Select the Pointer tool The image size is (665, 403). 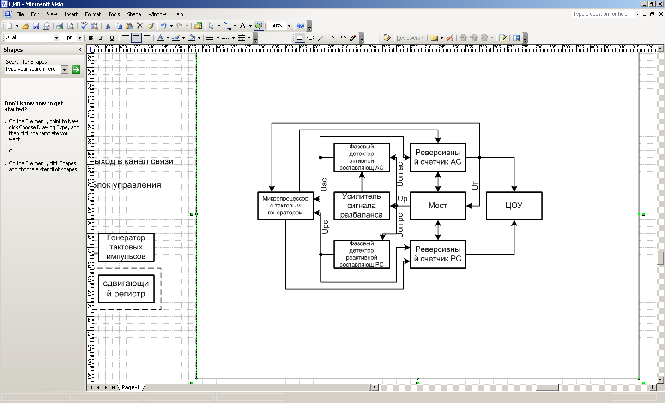[x=211, y=26]
